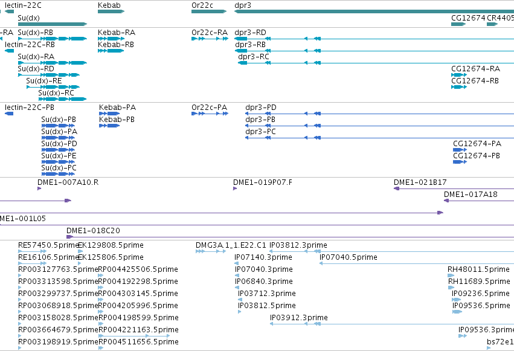The image size is (514, 351).
Task: Select the CG12674 gene label
Action: (x=468, y=18)
